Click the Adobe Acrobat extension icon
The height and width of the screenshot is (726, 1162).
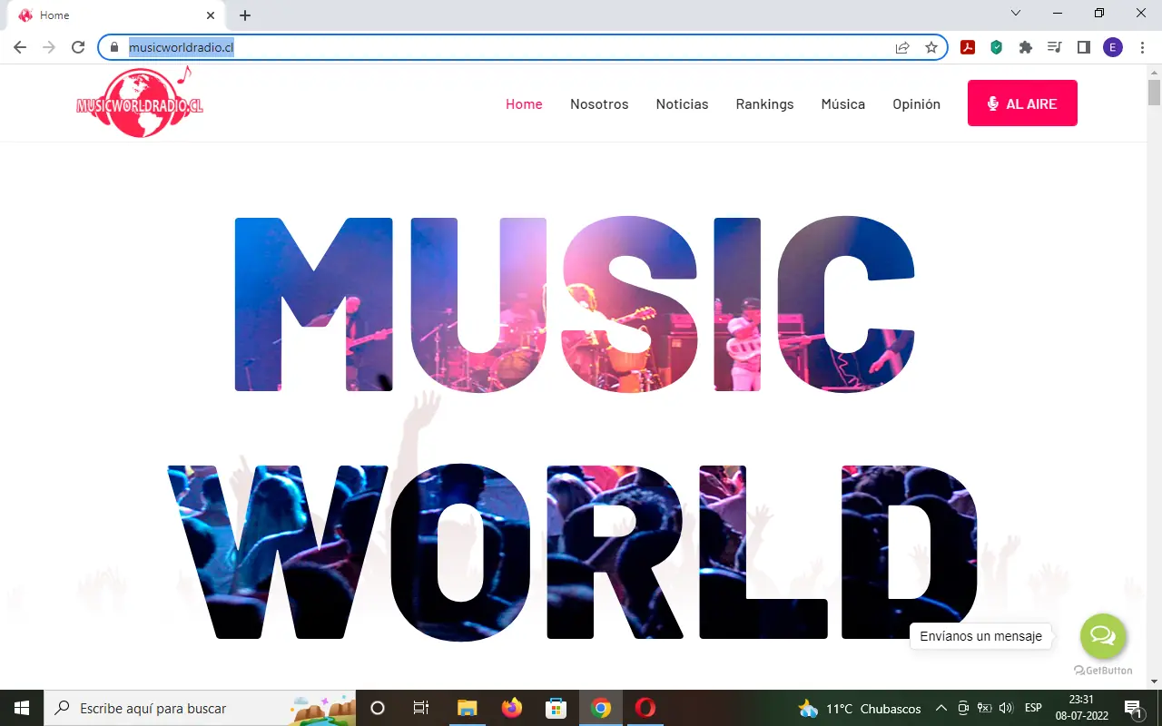pos(968,47)
